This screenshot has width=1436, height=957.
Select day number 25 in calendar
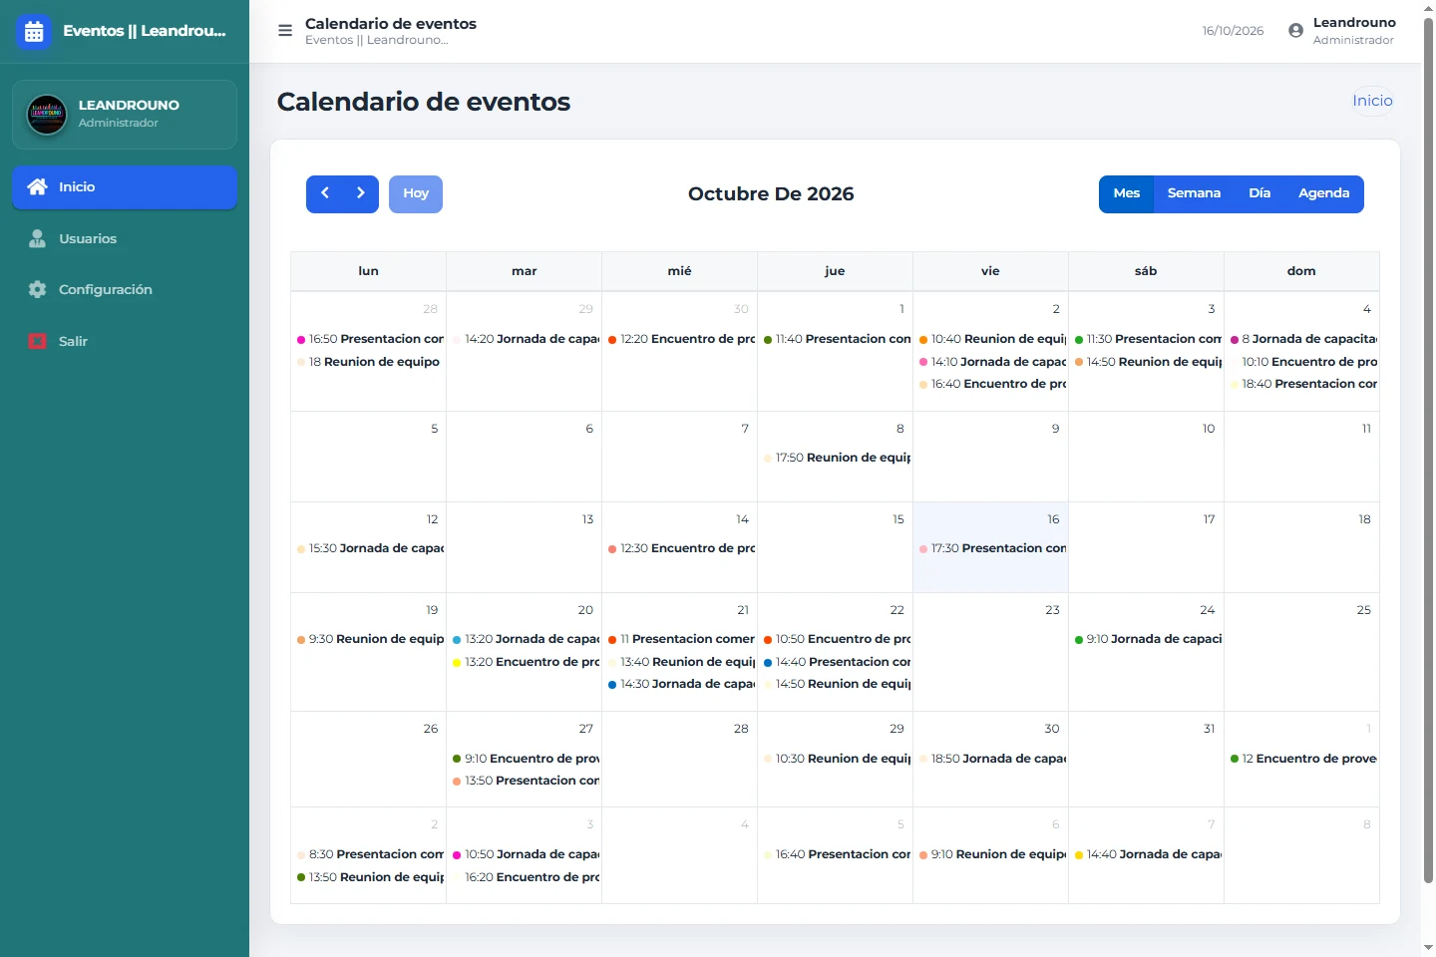[x=1363, y=610]
